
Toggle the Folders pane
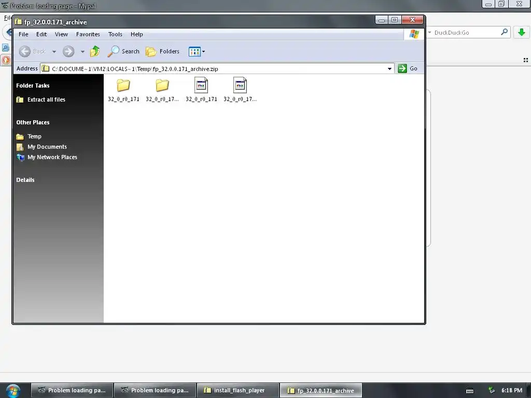click(162, 51)
